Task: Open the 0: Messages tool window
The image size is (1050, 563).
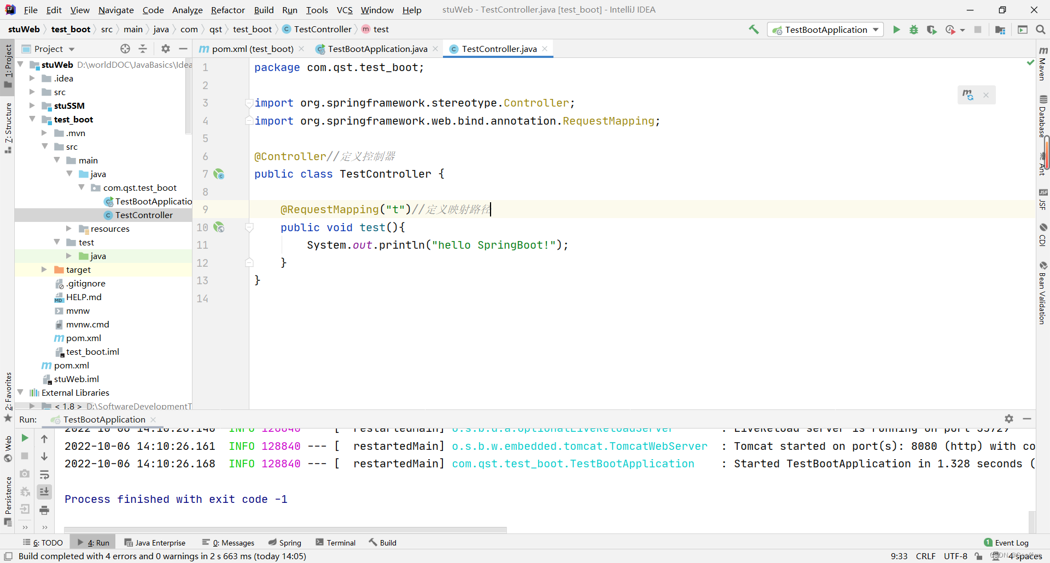Action: (x=228, y=543)
